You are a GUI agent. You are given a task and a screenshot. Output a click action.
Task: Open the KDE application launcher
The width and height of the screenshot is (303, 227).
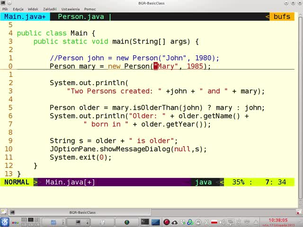click(5, 222)
